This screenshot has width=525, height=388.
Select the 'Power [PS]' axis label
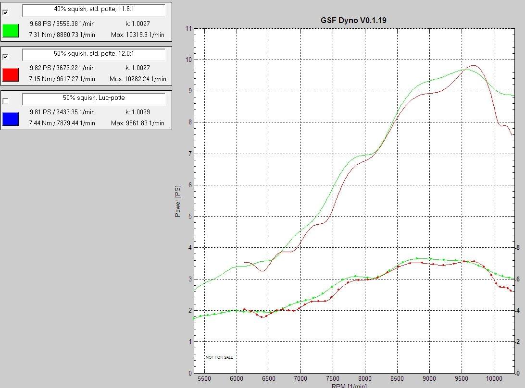[x=178, y=201]
